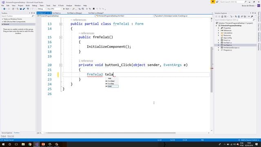Click the Navigate Backward toolbar icon
Viewport: 261px width, 147px height.
pyautogui.click(x=4, y=9)
